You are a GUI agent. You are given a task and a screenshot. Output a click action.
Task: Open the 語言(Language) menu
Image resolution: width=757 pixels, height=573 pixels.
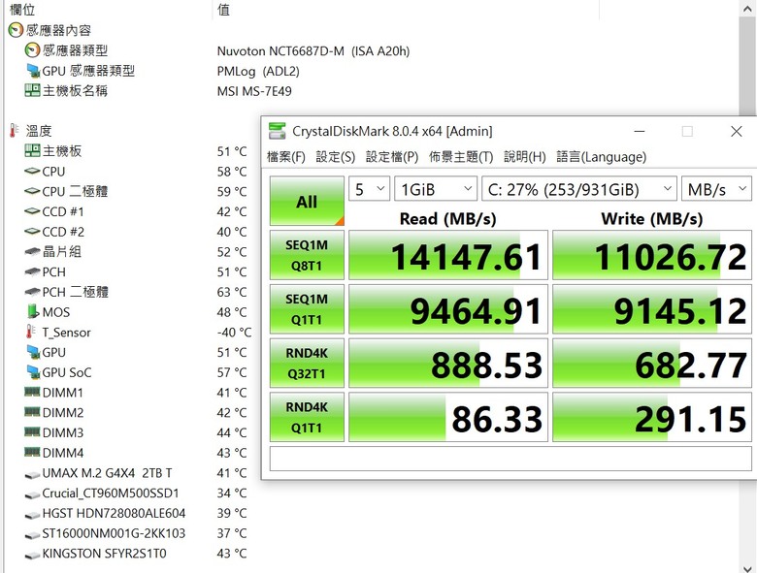[x=601, y=157]
